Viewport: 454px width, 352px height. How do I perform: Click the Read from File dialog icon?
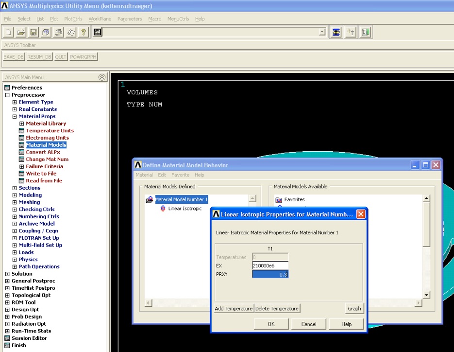[x=21, y=181]
